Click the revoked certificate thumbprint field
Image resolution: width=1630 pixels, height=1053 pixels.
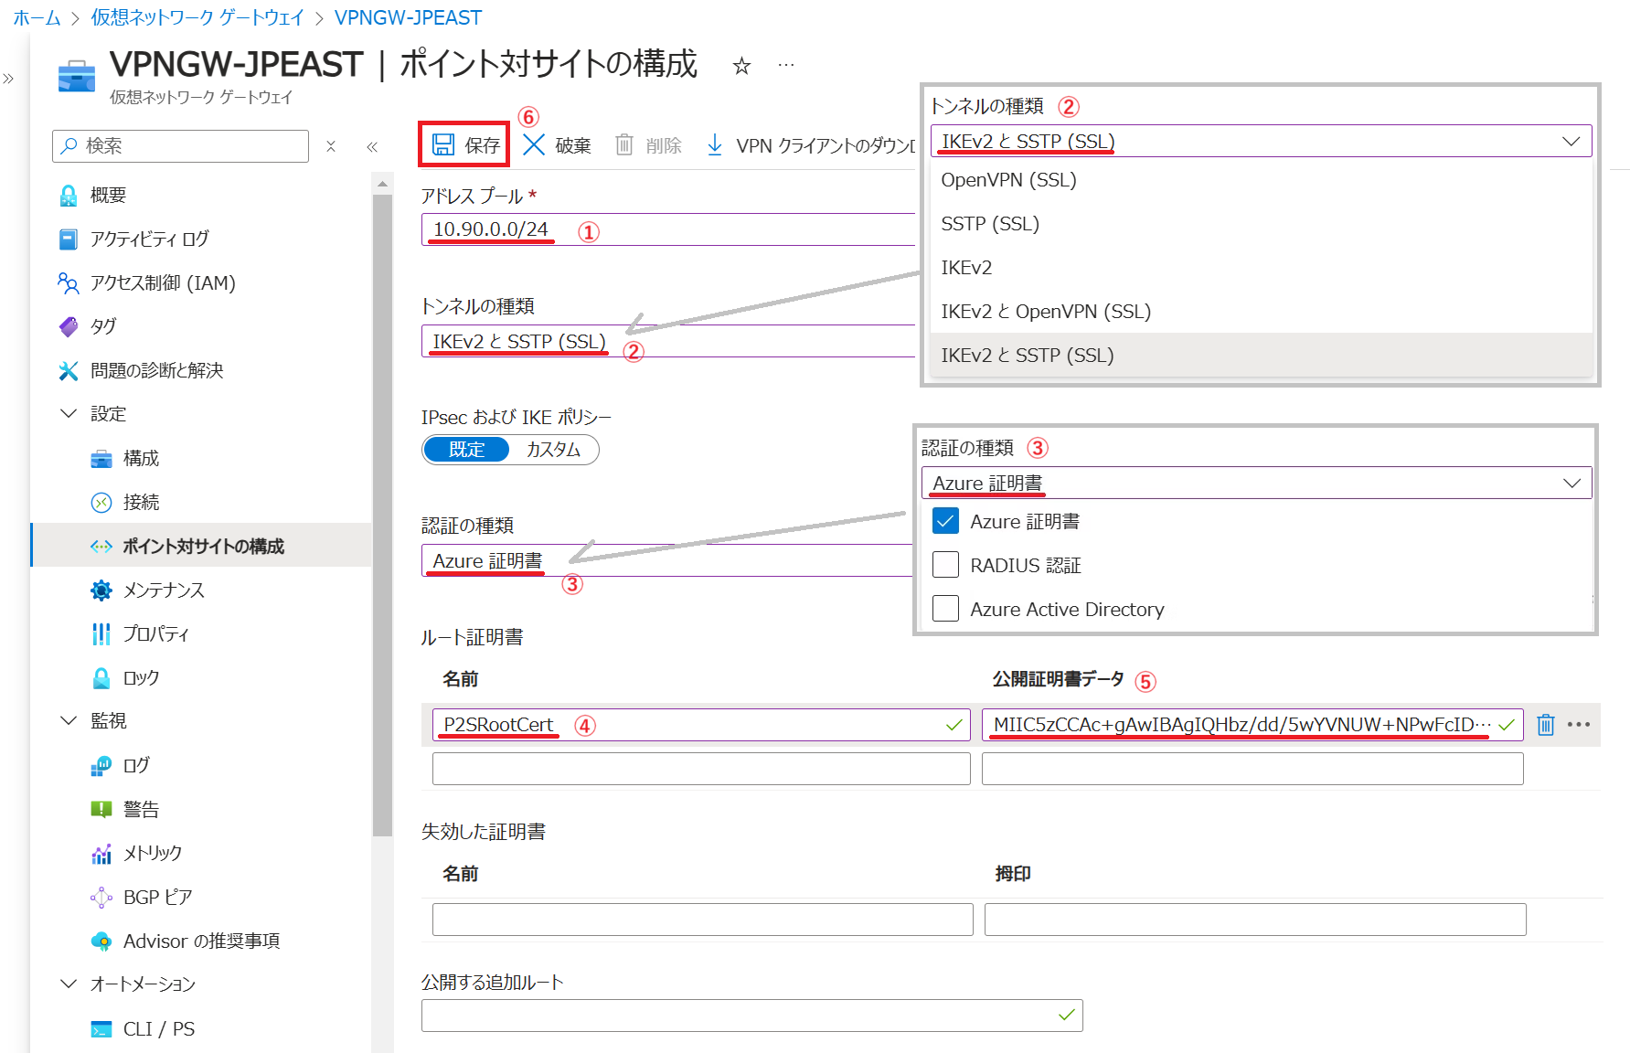(1255, 920)
